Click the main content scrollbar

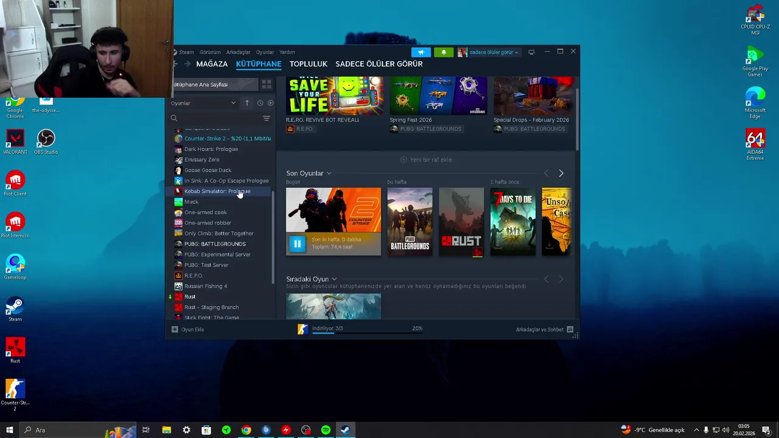[576, 119]
